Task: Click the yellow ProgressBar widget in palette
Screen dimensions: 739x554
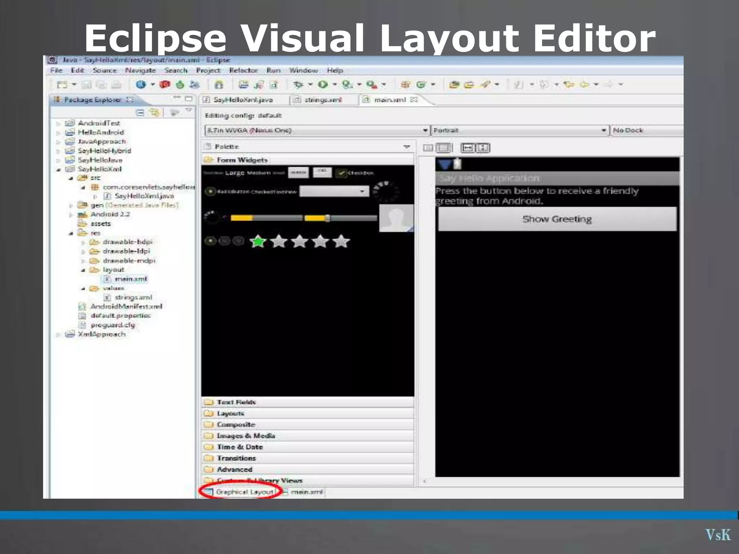Action: pos(266,218)
